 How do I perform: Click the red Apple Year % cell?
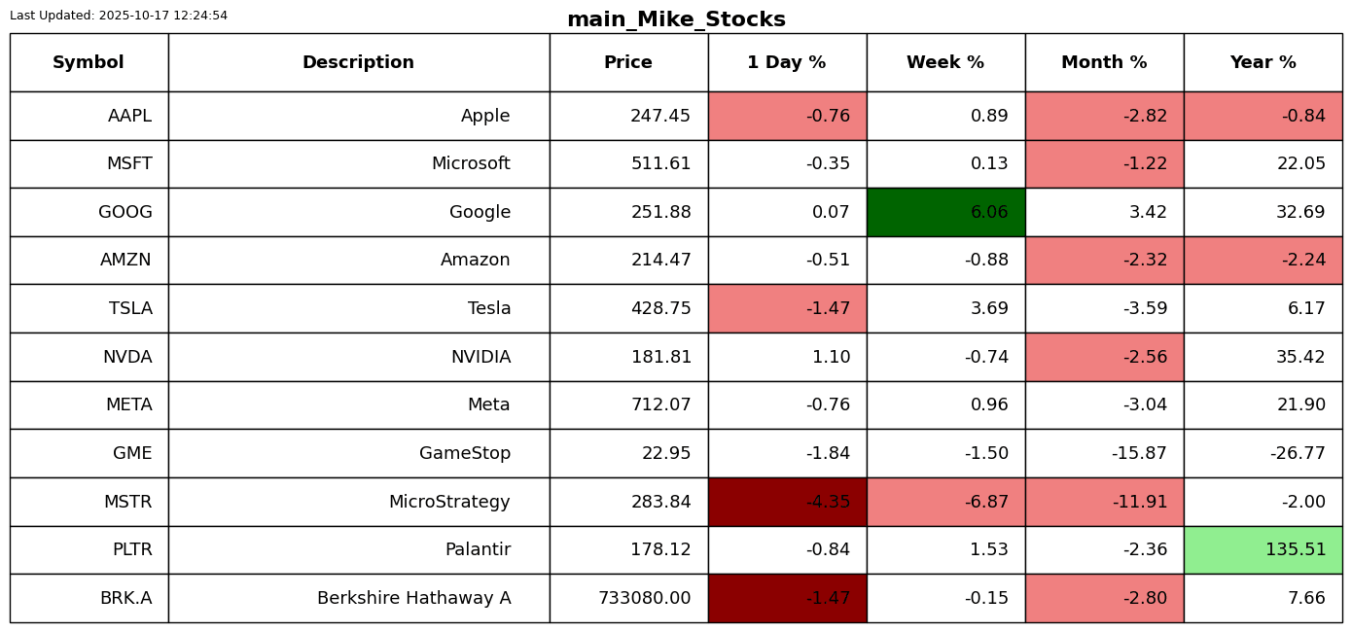(1263, 116)
